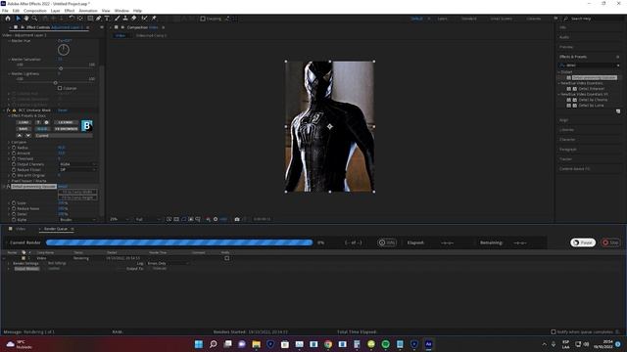Switch to the Render Queue tab
Viewport: 627px width, 352px height.
tap(56, 229)
